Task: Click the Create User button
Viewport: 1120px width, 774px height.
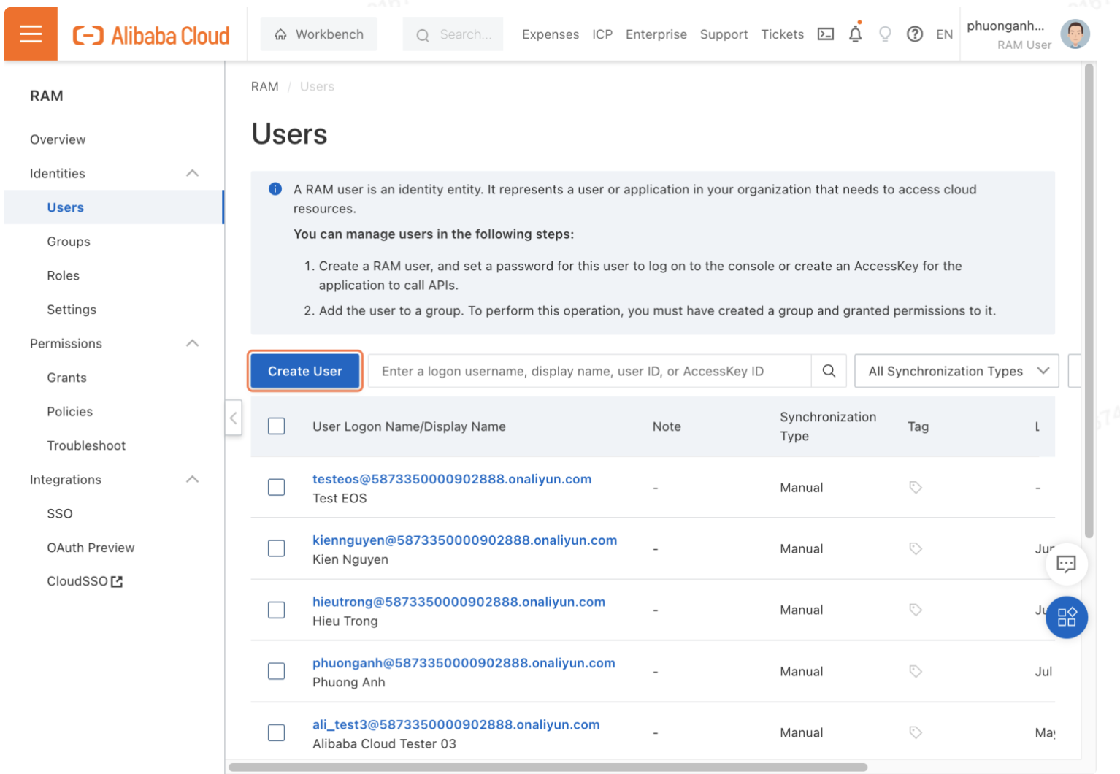Action: [x=305, y=371]
